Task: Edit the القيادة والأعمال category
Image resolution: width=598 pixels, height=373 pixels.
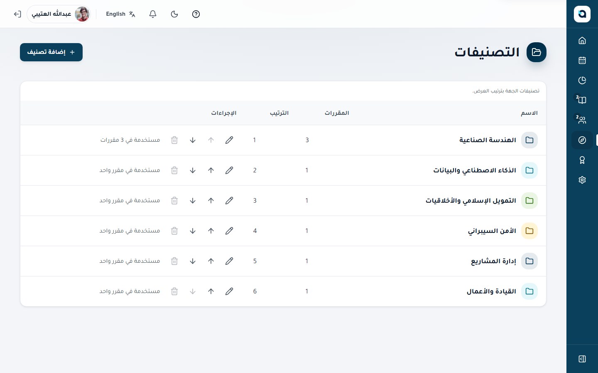Action: 229,291
